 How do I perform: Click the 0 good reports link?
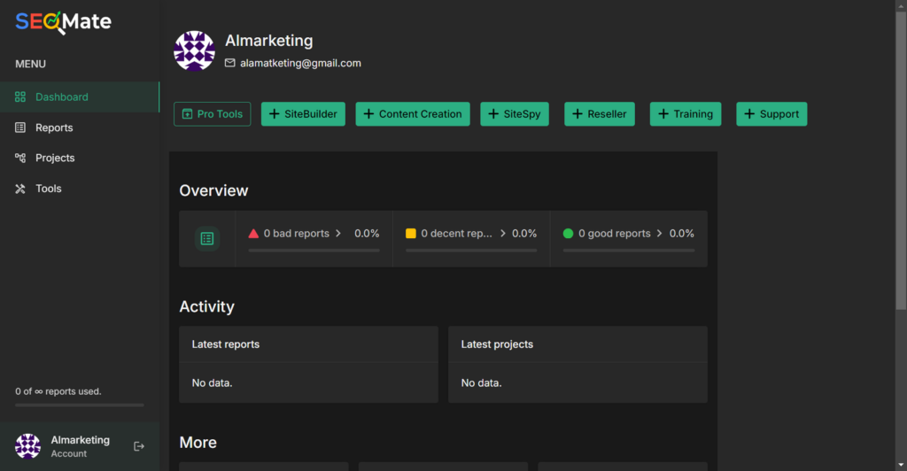pos(615,234)
